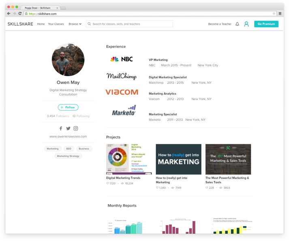Open the maroon bar chart monthly report
The height and width of the screenshot is (241, 289).
(x=179, y=227)
